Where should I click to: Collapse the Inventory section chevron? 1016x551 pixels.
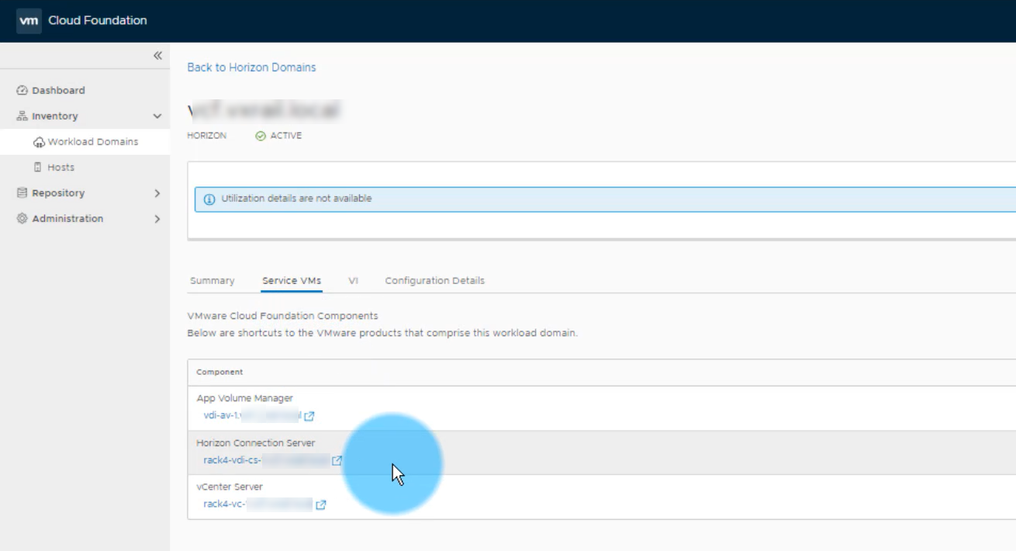tap(157, 116)
